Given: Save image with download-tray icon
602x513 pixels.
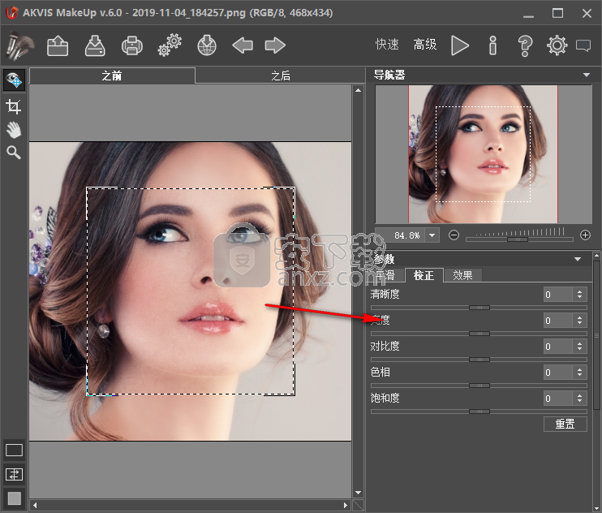Looking at the screenshot, I should (95, 45).
